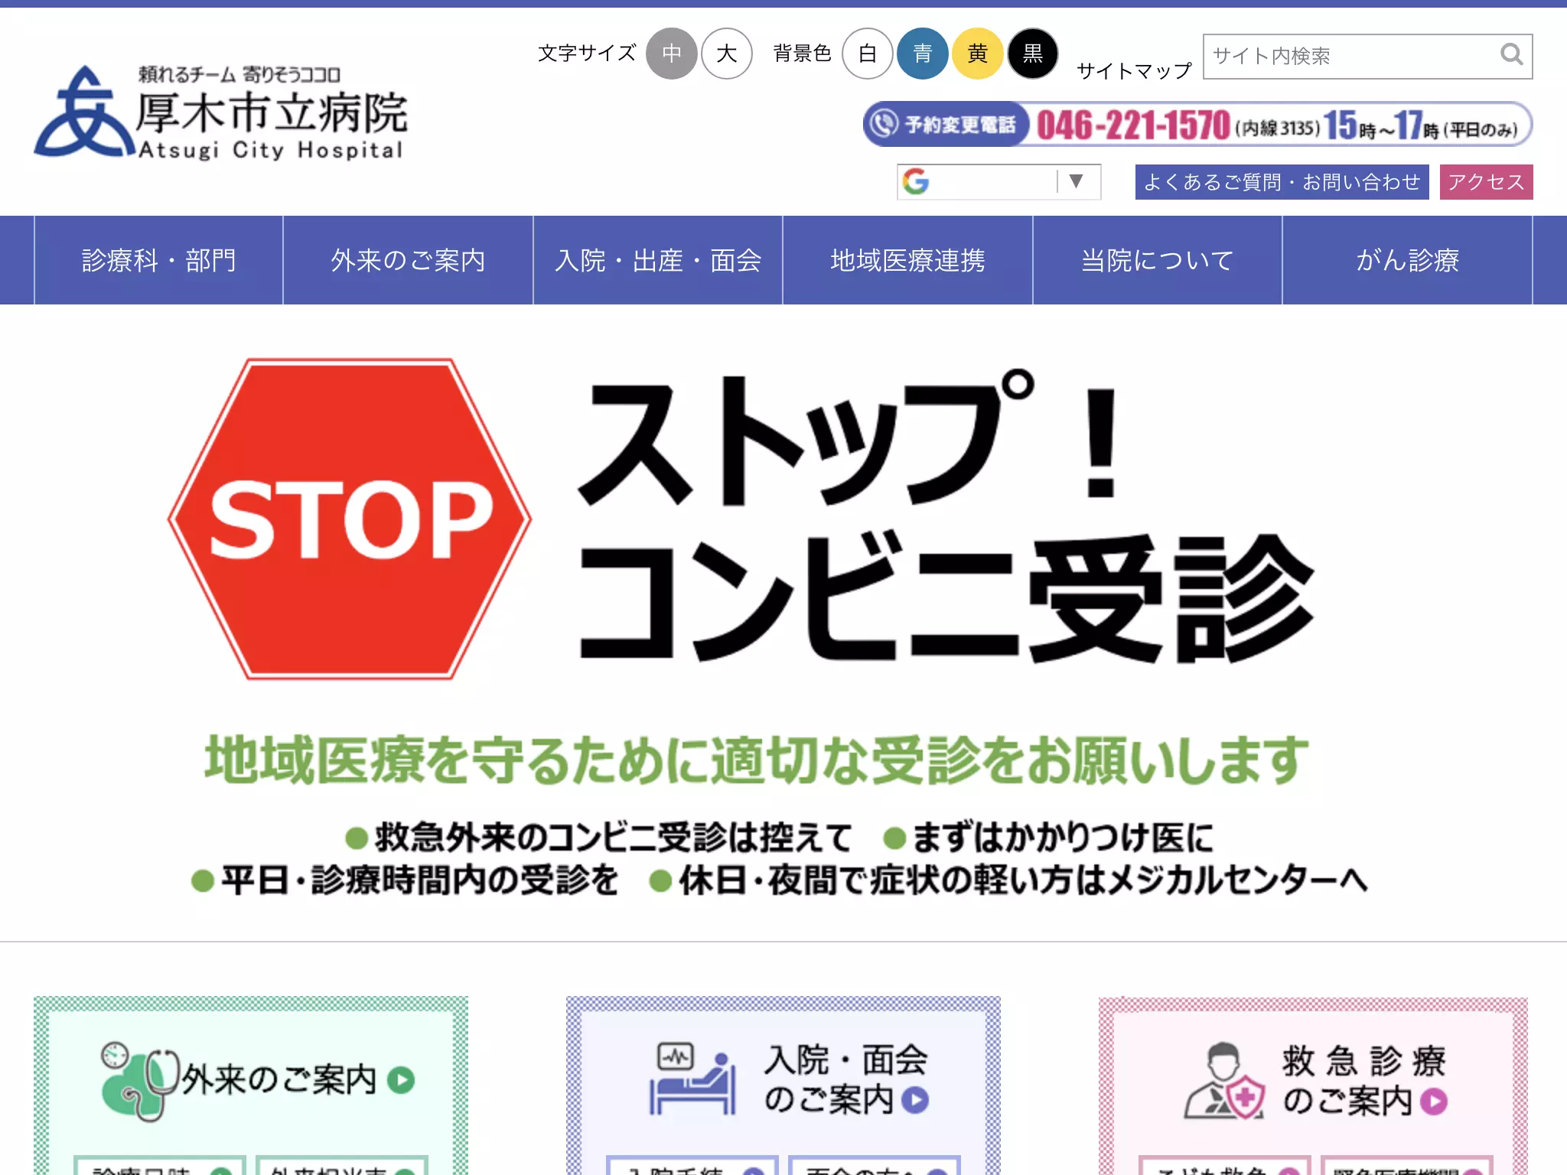1567x1175 pixels.
Task: Click the 外来のご案内 card title
Action: (x=279, y=1080)
